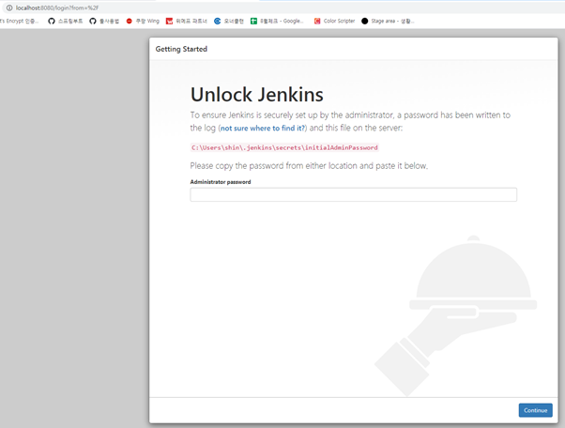This screenshot has height=428, width=565.
Task: Open the GitHub bookmark beside the Encrypt bookmark
Action: pos(65,21)
